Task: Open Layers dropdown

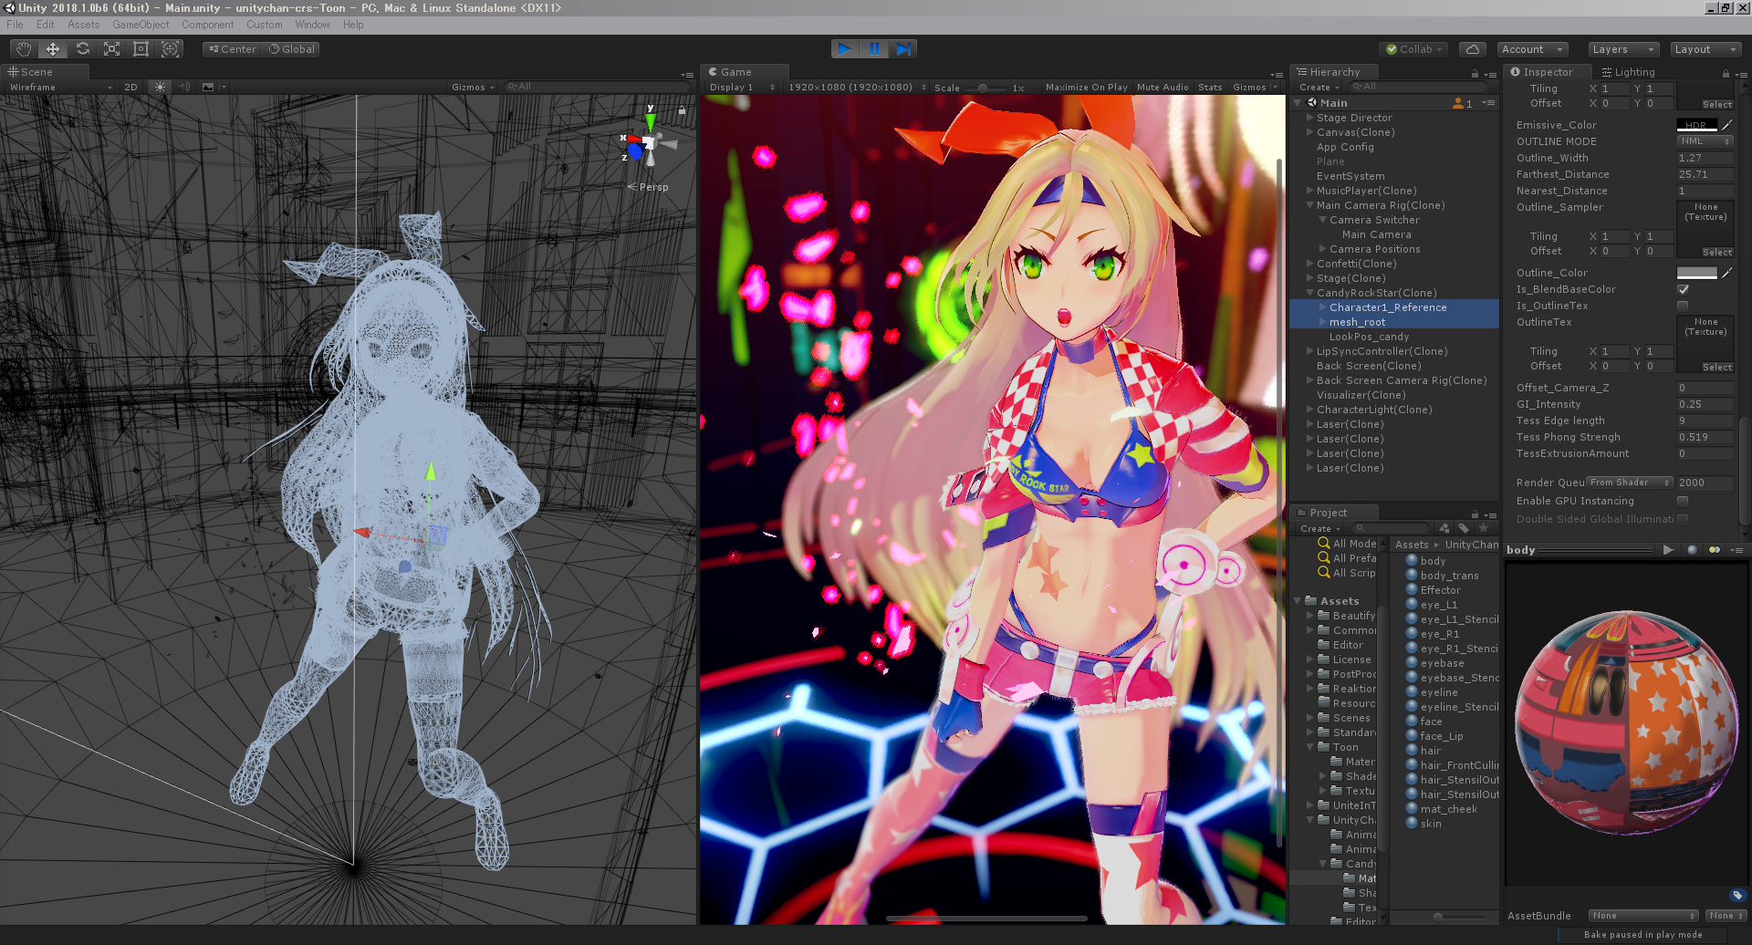Action: click(x=1623, y=49)
